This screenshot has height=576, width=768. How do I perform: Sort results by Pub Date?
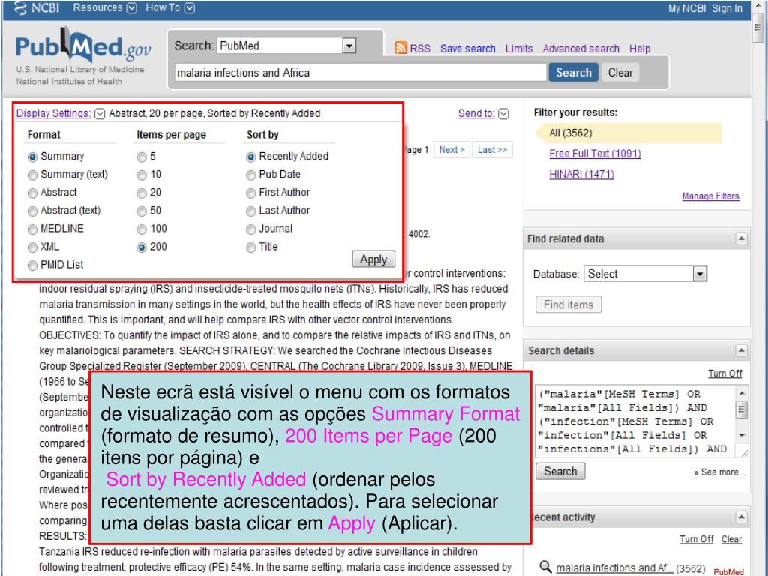(x=250, y=175)
